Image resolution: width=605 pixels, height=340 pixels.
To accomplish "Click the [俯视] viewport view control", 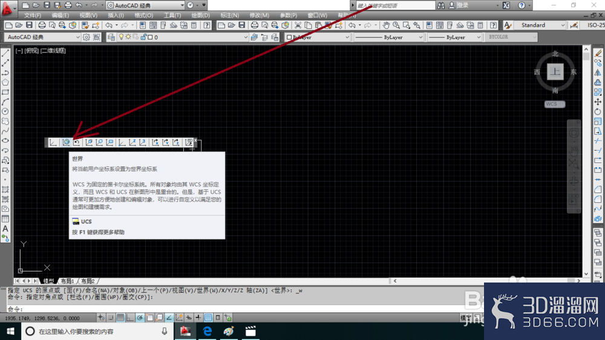I will point(31,51).
